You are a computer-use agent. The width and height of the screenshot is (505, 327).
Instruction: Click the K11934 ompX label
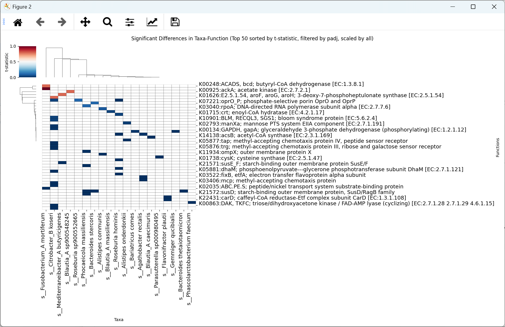(x=255, y=152)
